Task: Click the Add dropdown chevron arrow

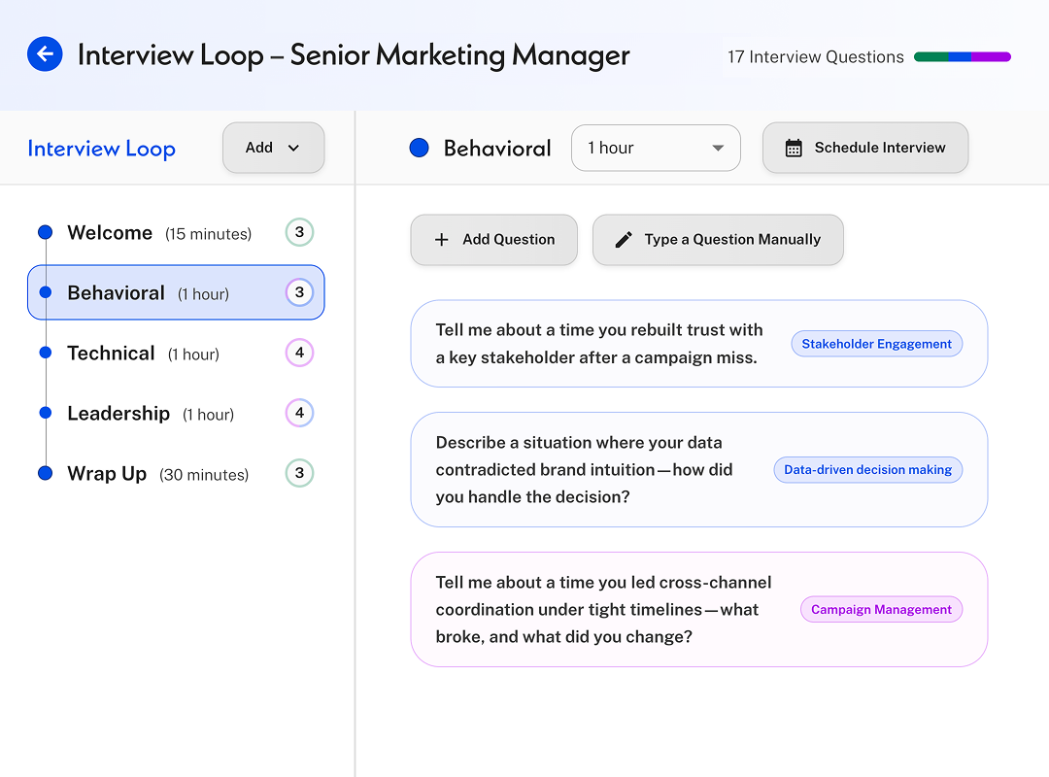Action: click(293, 149)
